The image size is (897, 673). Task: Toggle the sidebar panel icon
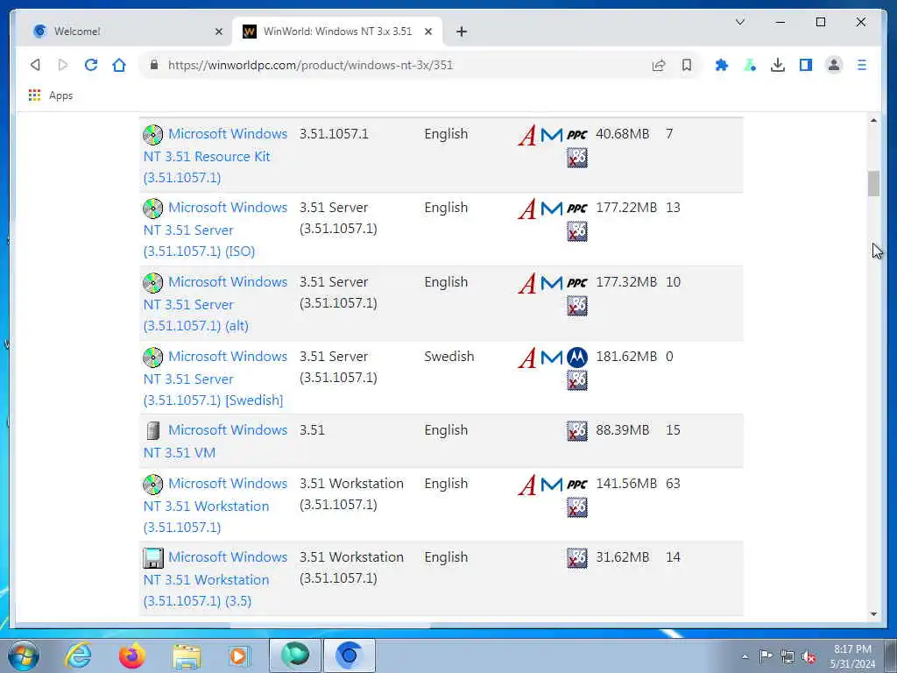806,65
